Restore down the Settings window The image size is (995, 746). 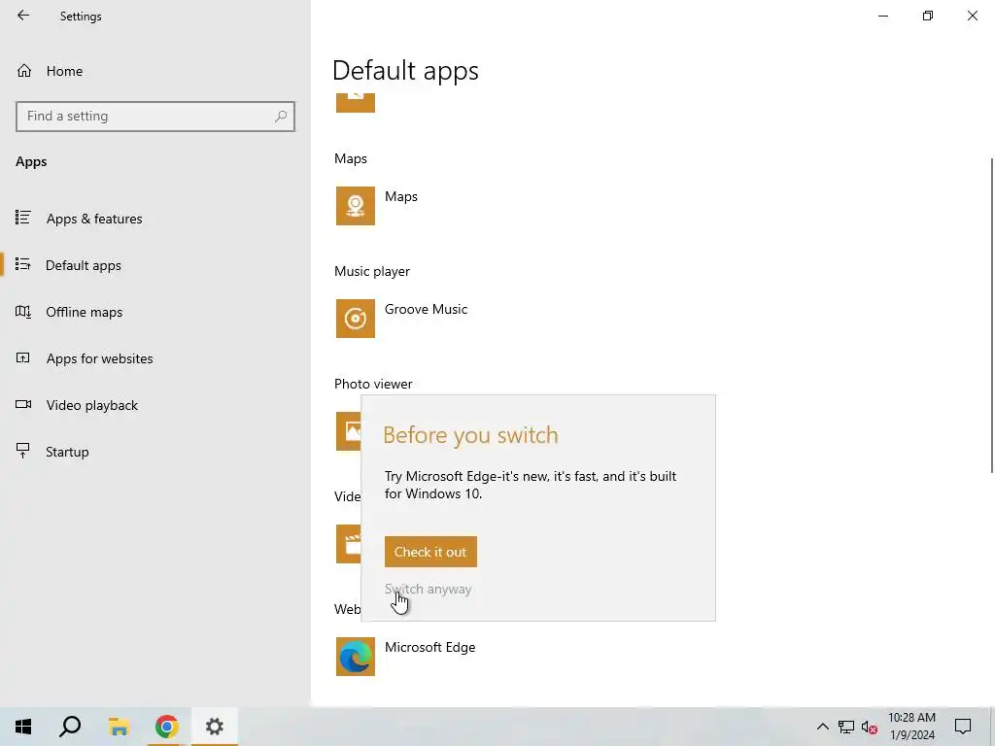click(x=928, y=16)
